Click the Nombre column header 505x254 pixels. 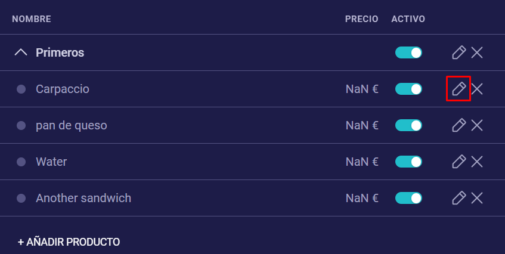[x=32, y=19]
